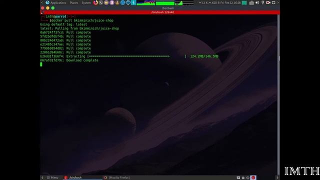Collapse bottom panel with right arrow
320x180 pixels.
(277, 178)
